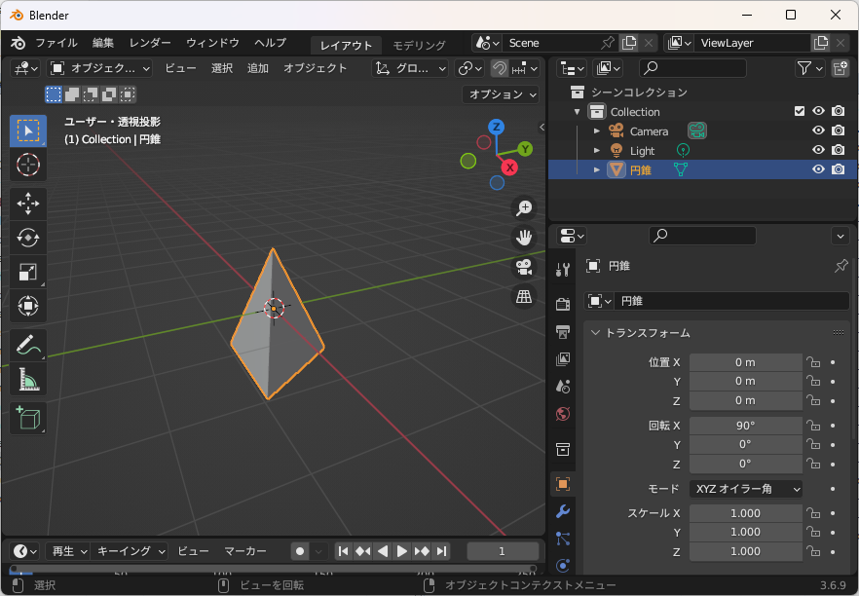Hide the Light object in outliner
This screenshot has width=859, height=596.
[818, 150]
